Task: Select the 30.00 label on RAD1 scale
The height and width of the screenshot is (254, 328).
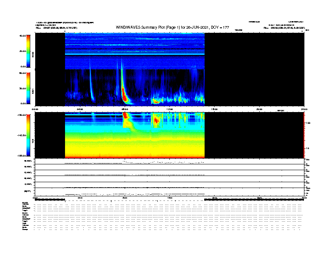Action: coord(22,88)
